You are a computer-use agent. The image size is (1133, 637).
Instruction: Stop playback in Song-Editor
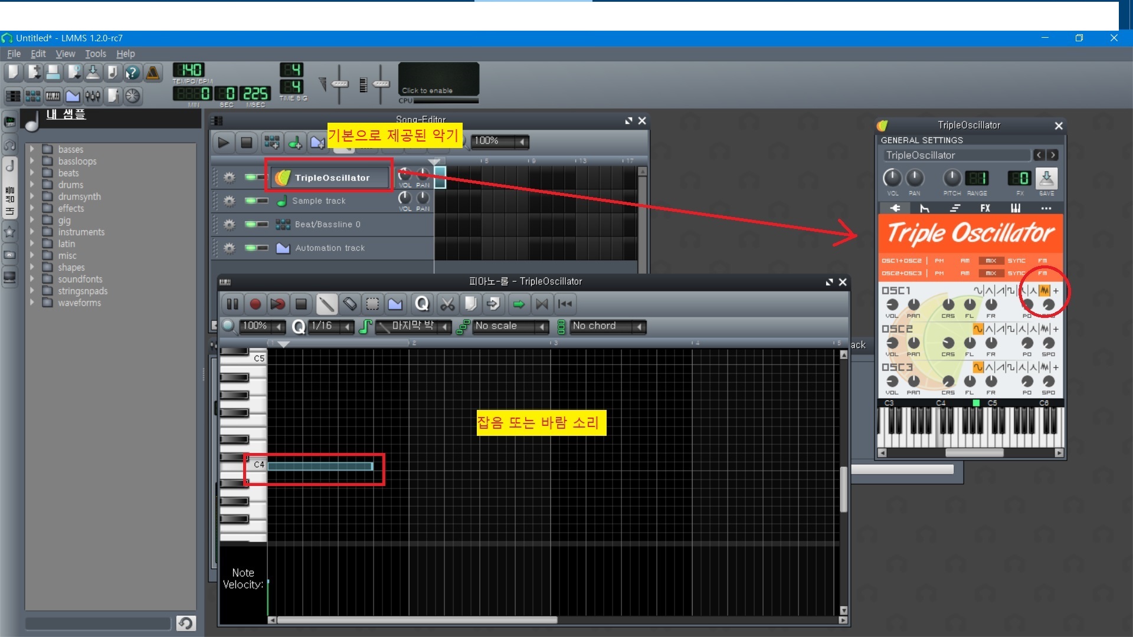pyautogui.click(x=247, y=142)
